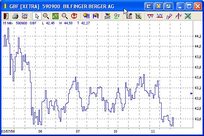Click the '44,2' price axis label
Screen dimensions: 204x136
198,36
